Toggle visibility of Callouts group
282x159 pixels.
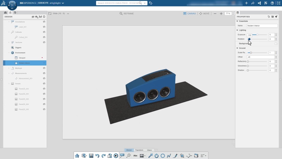44,32
